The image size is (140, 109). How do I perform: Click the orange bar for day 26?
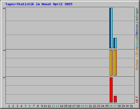tap(112, 63)
